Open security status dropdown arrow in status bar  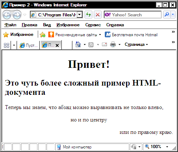click(x=139, y=147)
